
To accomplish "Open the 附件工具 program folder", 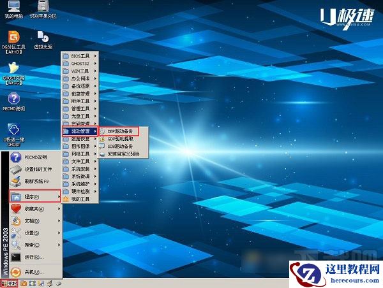I will click(x=80, y=101).
